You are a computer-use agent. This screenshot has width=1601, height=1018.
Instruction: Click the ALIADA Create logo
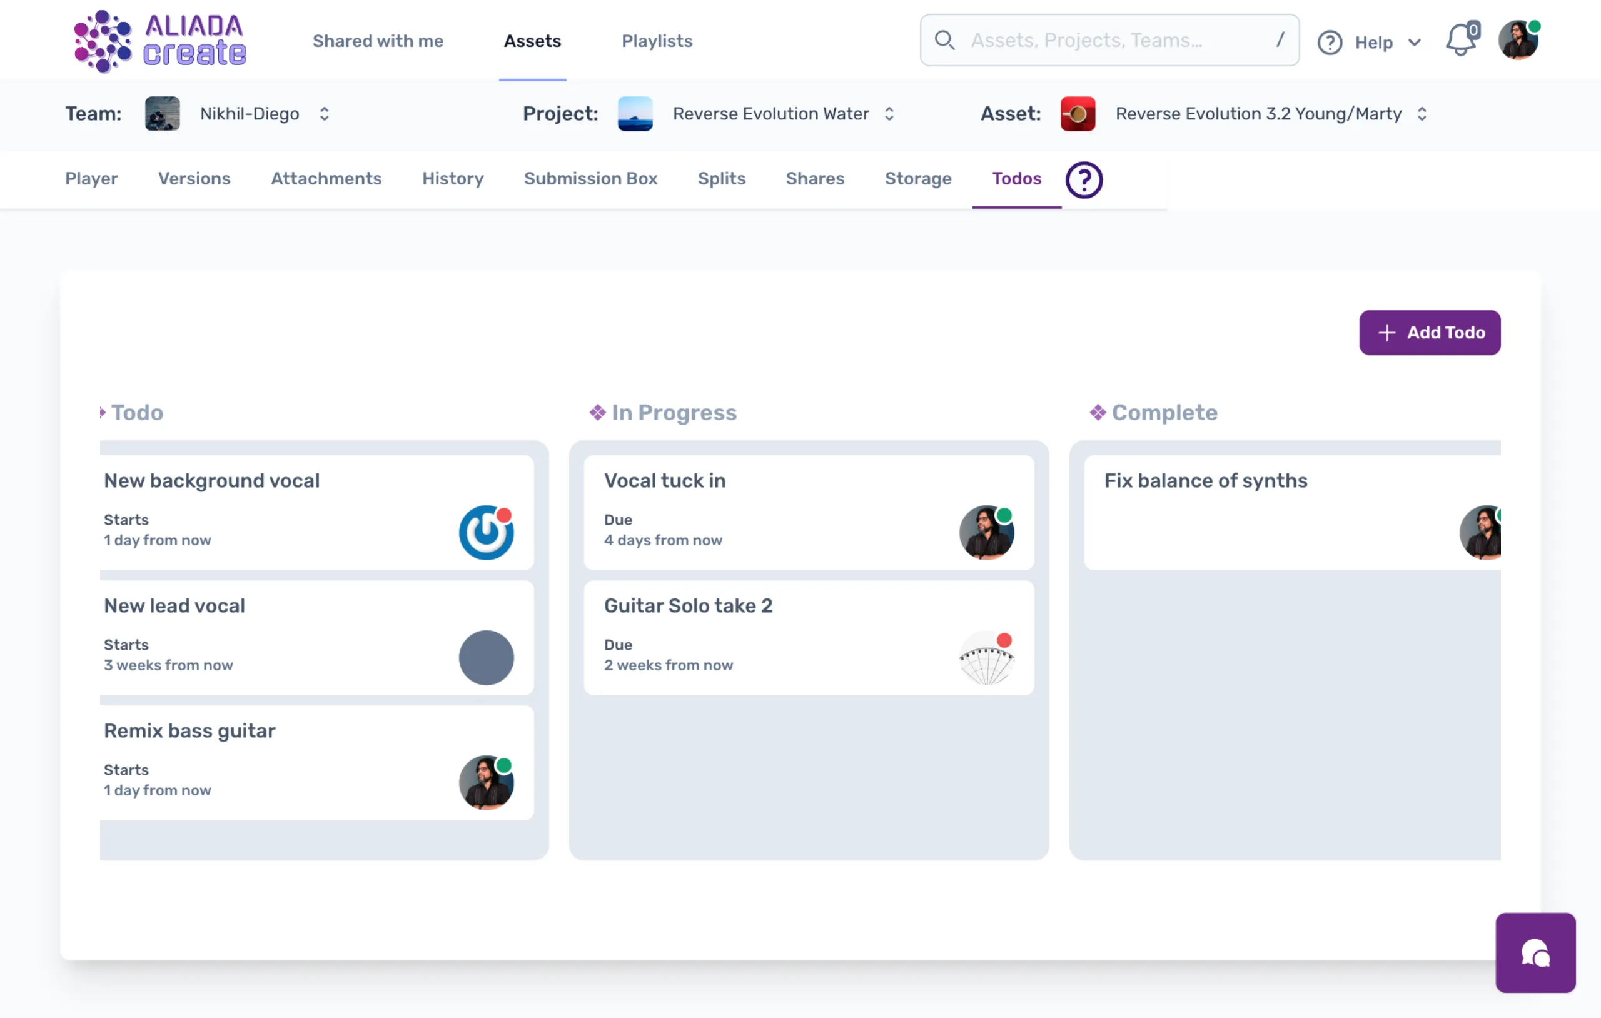[x=159, y=41]
